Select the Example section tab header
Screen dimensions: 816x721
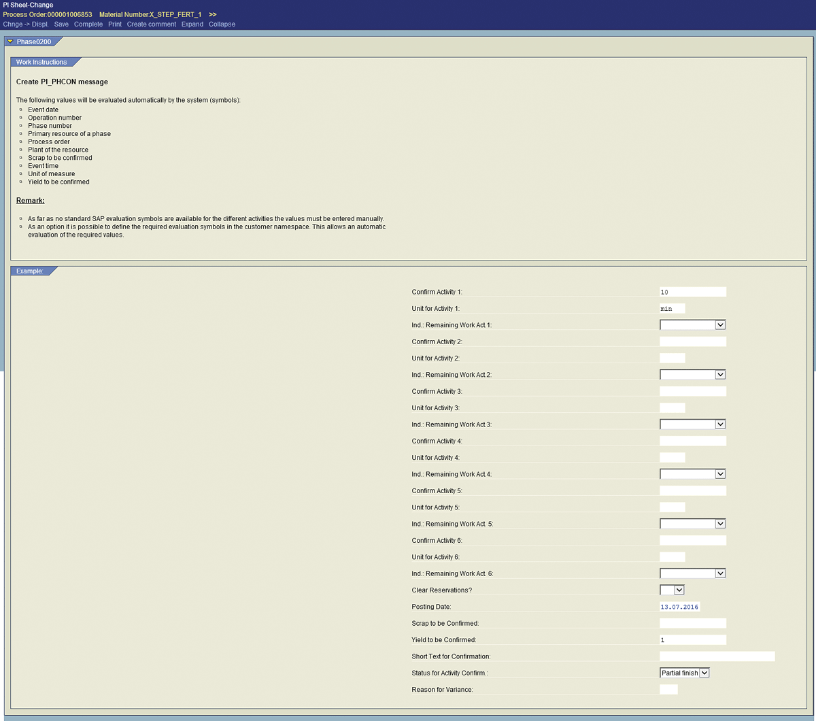30,271
